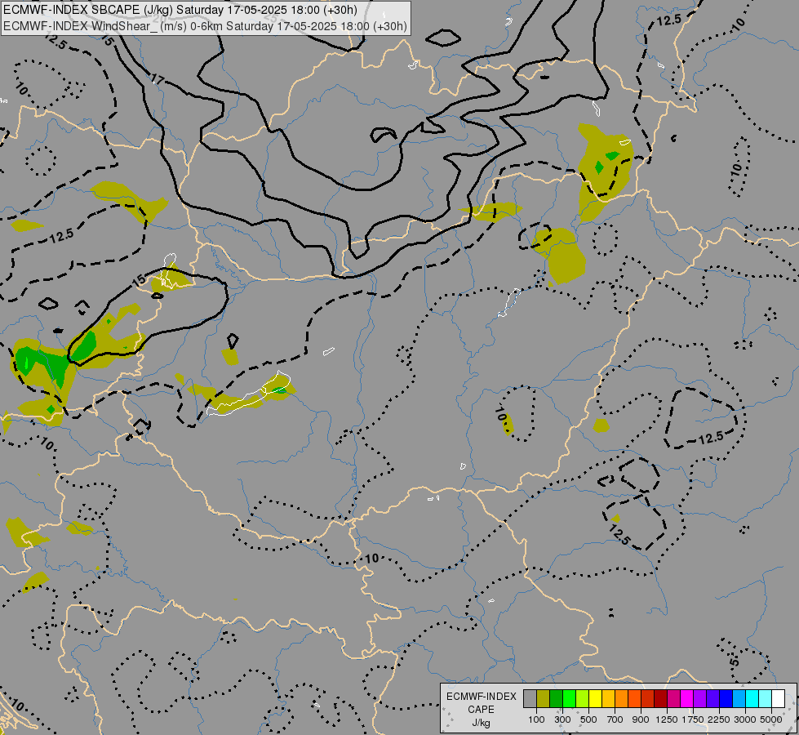Select the pure blue legend swatch
The height and width of the screenshot is (735, 799).
726,699
